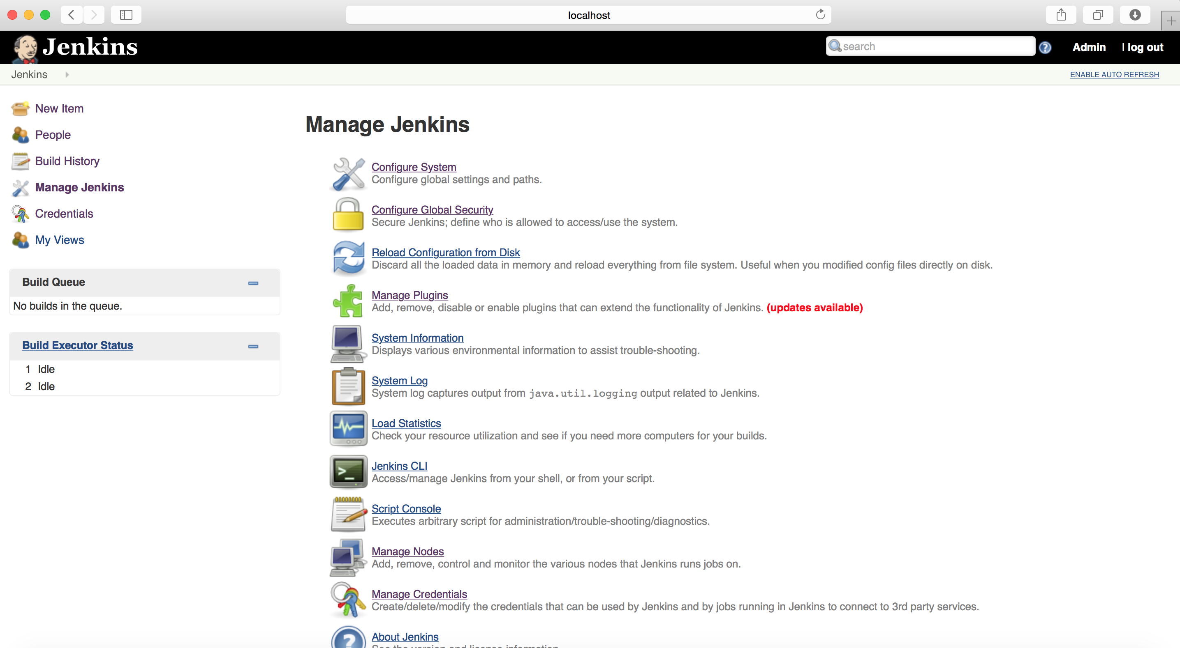Go back using the browser back arrow
This screenshot has height=648, width=1180.
72,15
